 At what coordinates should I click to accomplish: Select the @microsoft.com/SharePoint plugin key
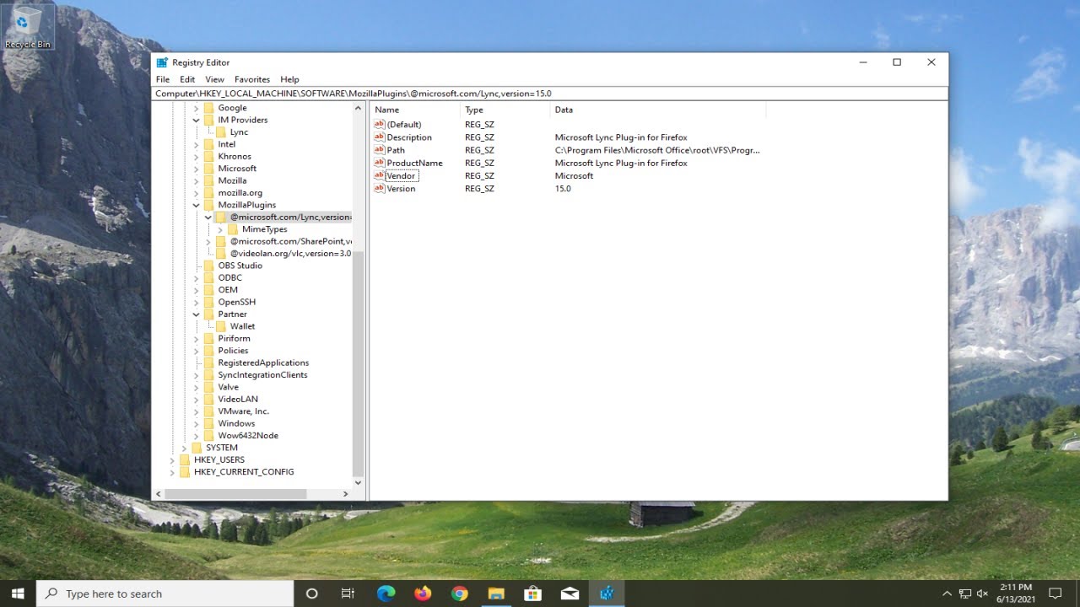[x=290, y=241]
